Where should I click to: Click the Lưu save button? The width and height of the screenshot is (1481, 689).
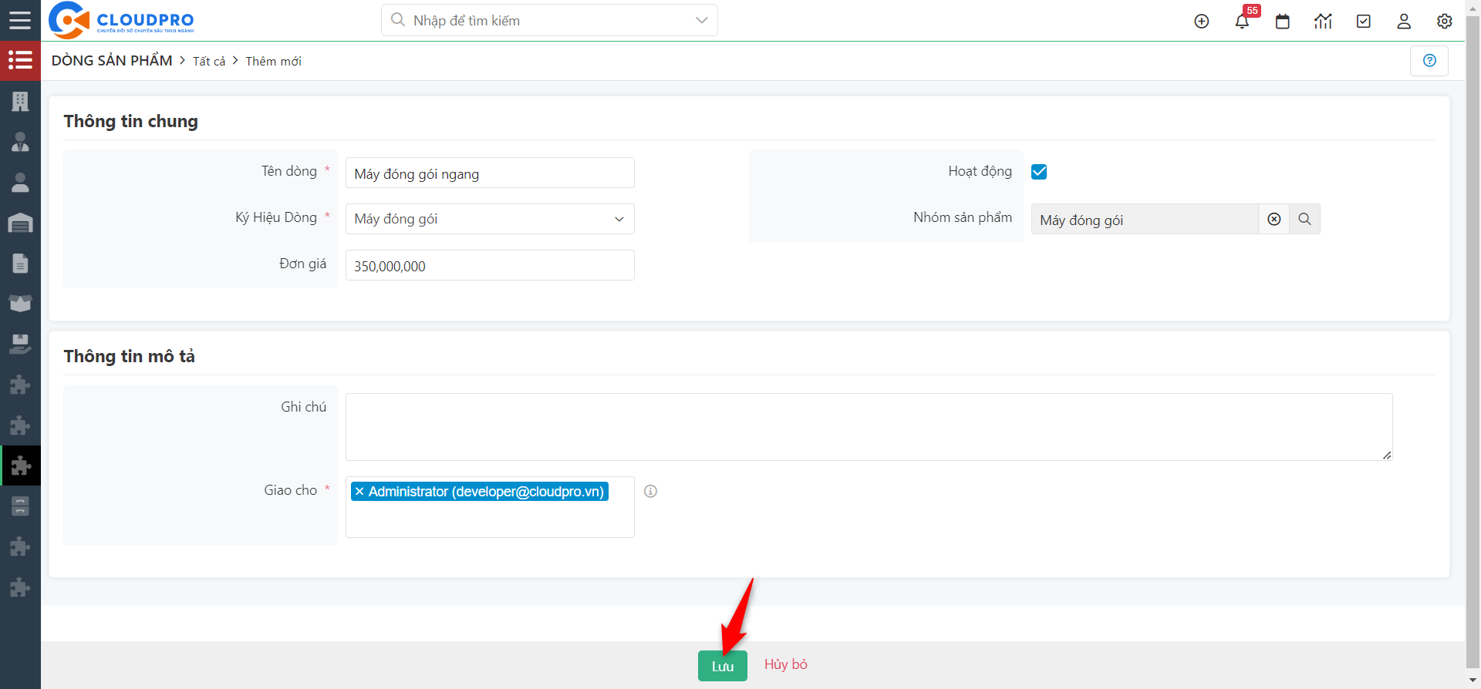723,666
